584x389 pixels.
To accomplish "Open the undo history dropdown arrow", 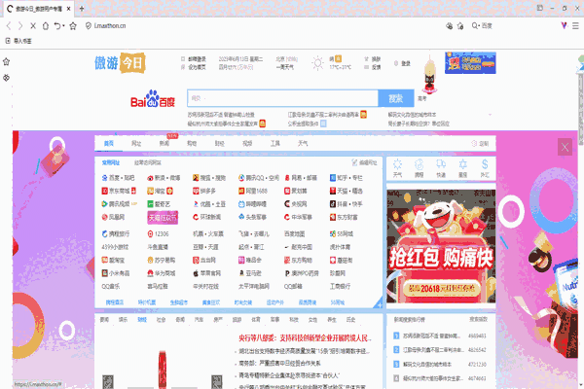I will click(x=63, y=25).
